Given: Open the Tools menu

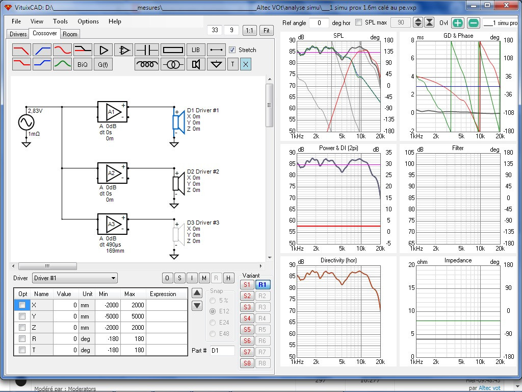Looking at the screenshot, I should point(60,21).
